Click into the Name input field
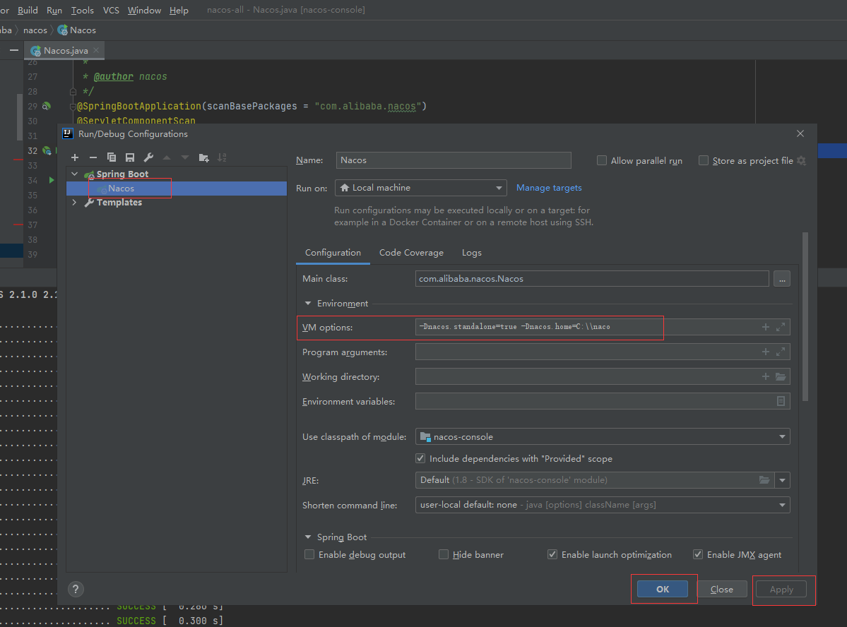 click(454, 160)
